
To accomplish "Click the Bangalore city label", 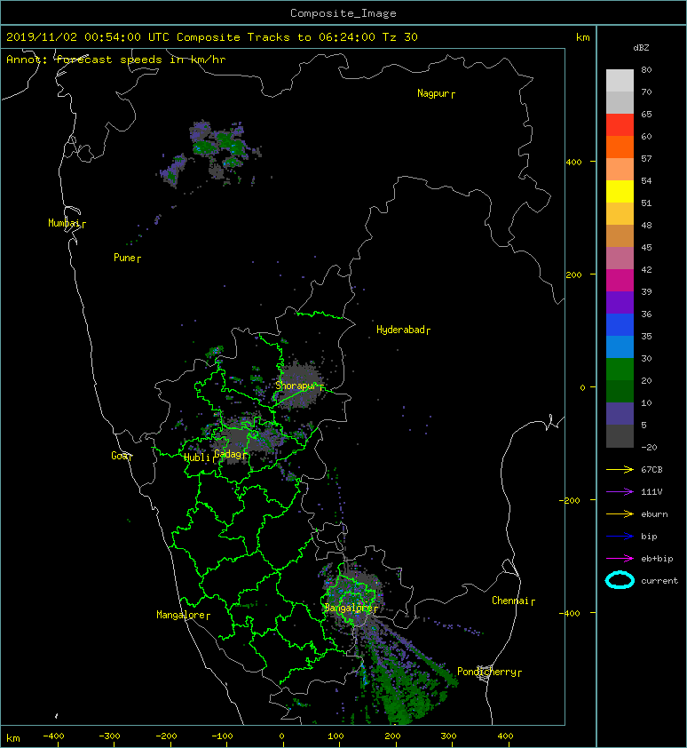I will point(349,608).
